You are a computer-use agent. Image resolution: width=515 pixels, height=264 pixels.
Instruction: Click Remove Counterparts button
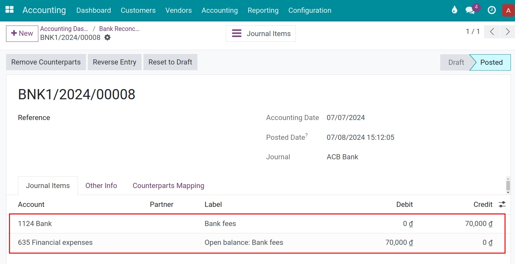[x=46, y=62]
